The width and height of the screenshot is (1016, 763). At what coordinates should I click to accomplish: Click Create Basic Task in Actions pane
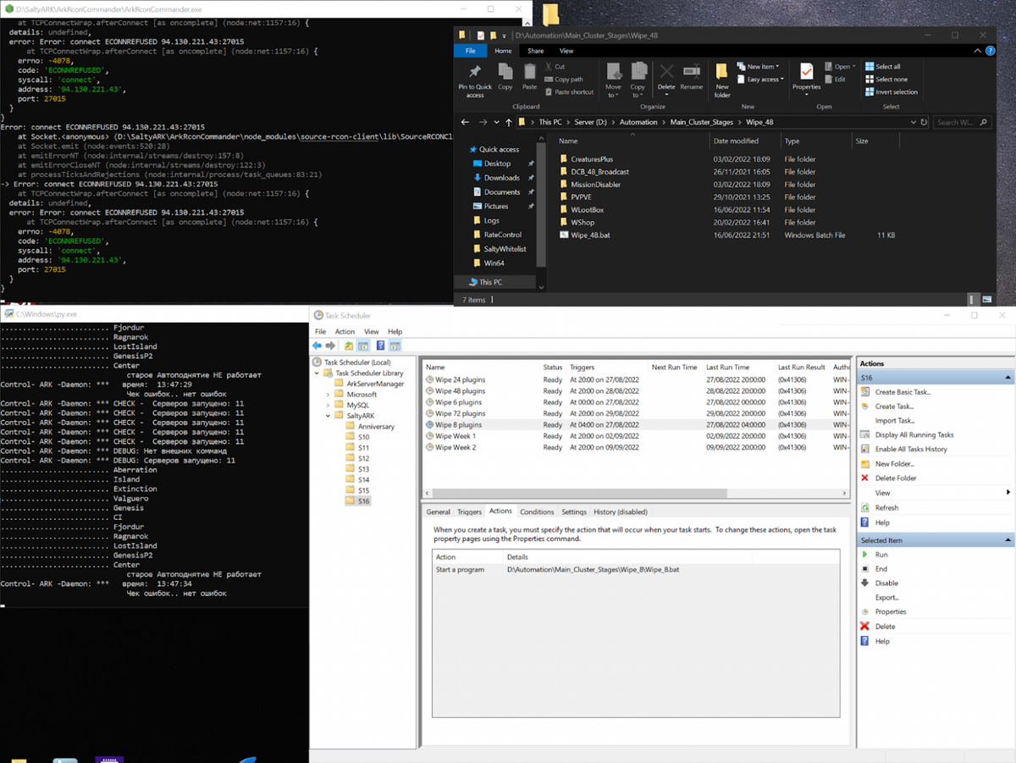tap(903, 392)
